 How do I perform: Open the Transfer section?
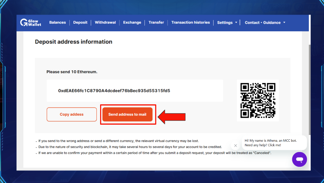[x=156, y=22]
